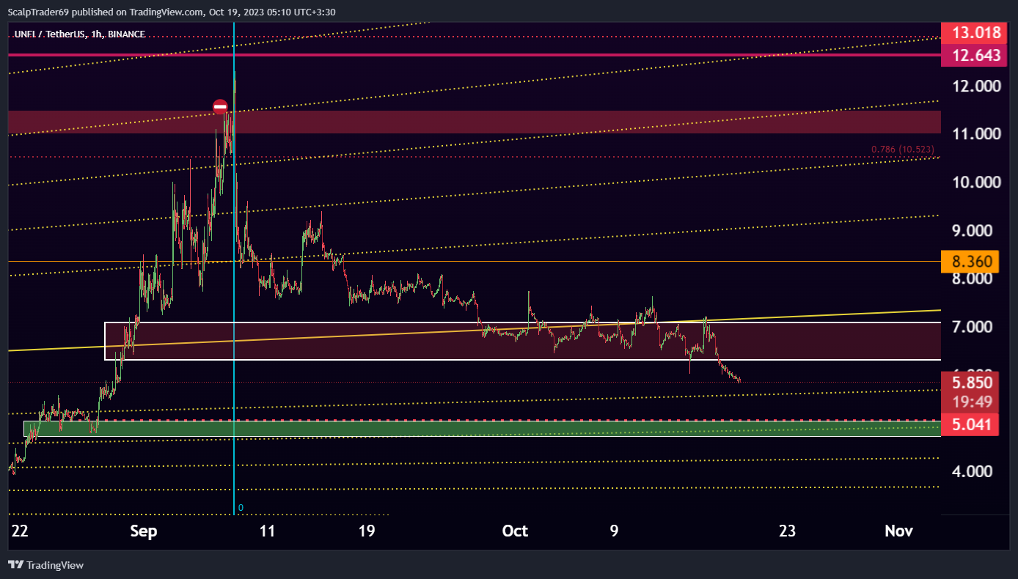Click the red no-entry sign icon on the chart
The height and width of the screenshot is (579, 1018).
pos(220,107)
